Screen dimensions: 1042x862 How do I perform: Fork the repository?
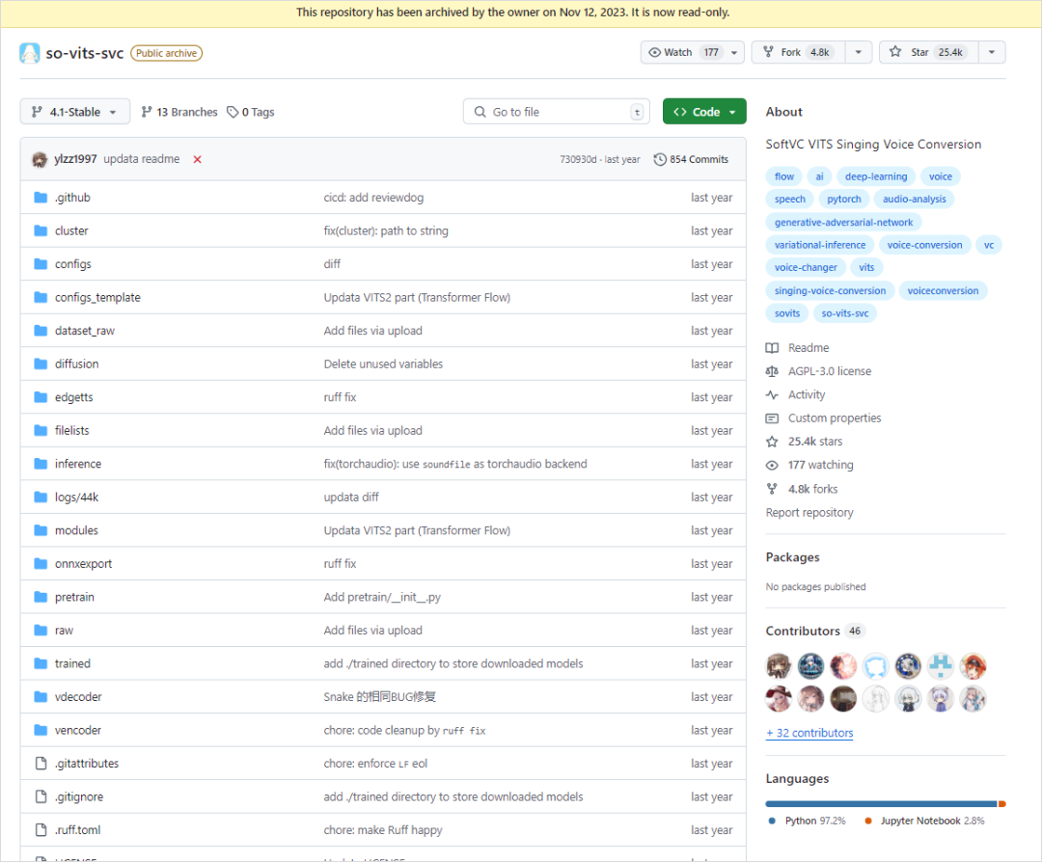point(798,52)
